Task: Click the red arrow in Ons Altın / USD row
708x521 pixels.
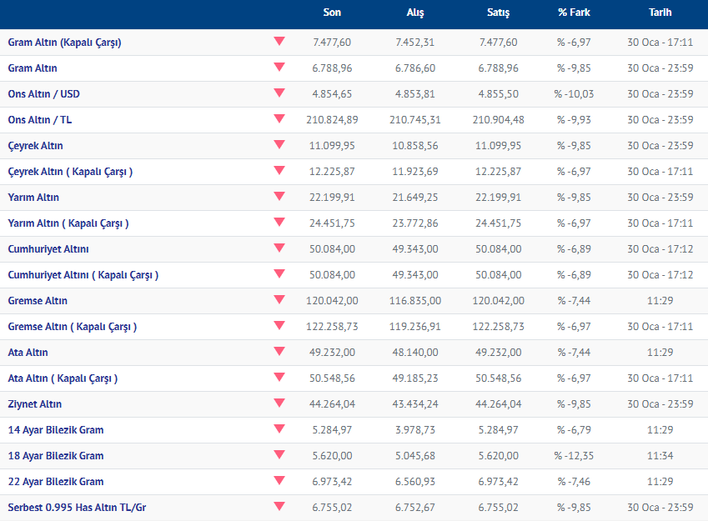Action: tap(279, 93)
